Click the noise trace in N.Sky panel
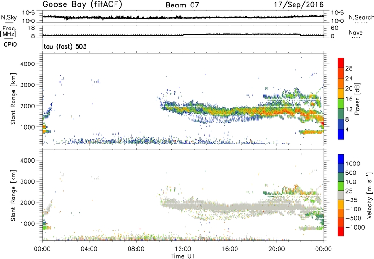 coord(183,17)
